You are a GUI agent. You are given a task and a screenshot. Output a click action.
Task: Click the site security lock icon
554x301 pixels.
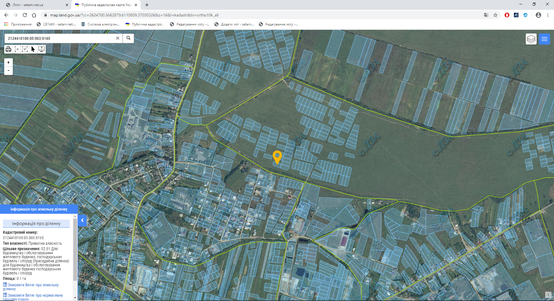(45, 15)
